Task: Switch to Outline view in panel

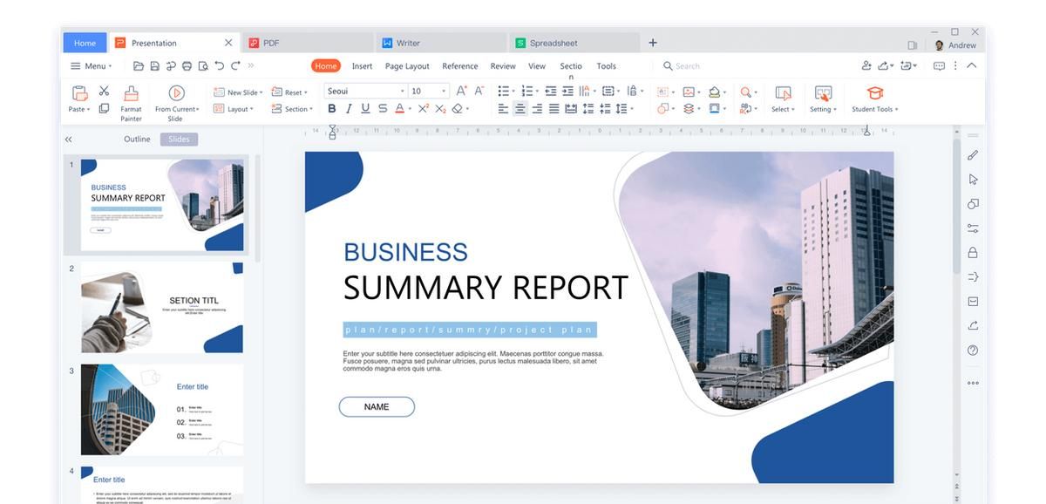Action: tap(137, 140)
